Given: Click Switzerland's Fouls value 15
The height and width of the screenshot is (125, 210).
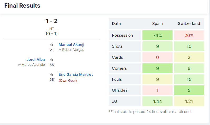Looking at the screenshot, I should click(x=189, y=79).
